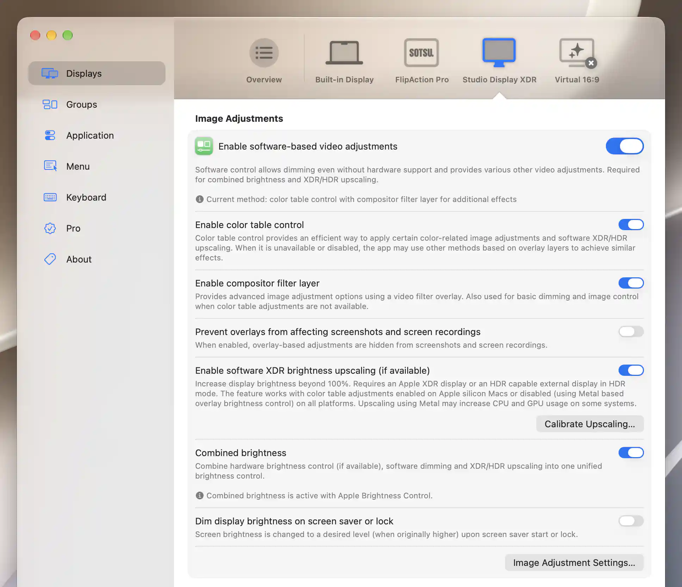Go to the Application section label

90,135
